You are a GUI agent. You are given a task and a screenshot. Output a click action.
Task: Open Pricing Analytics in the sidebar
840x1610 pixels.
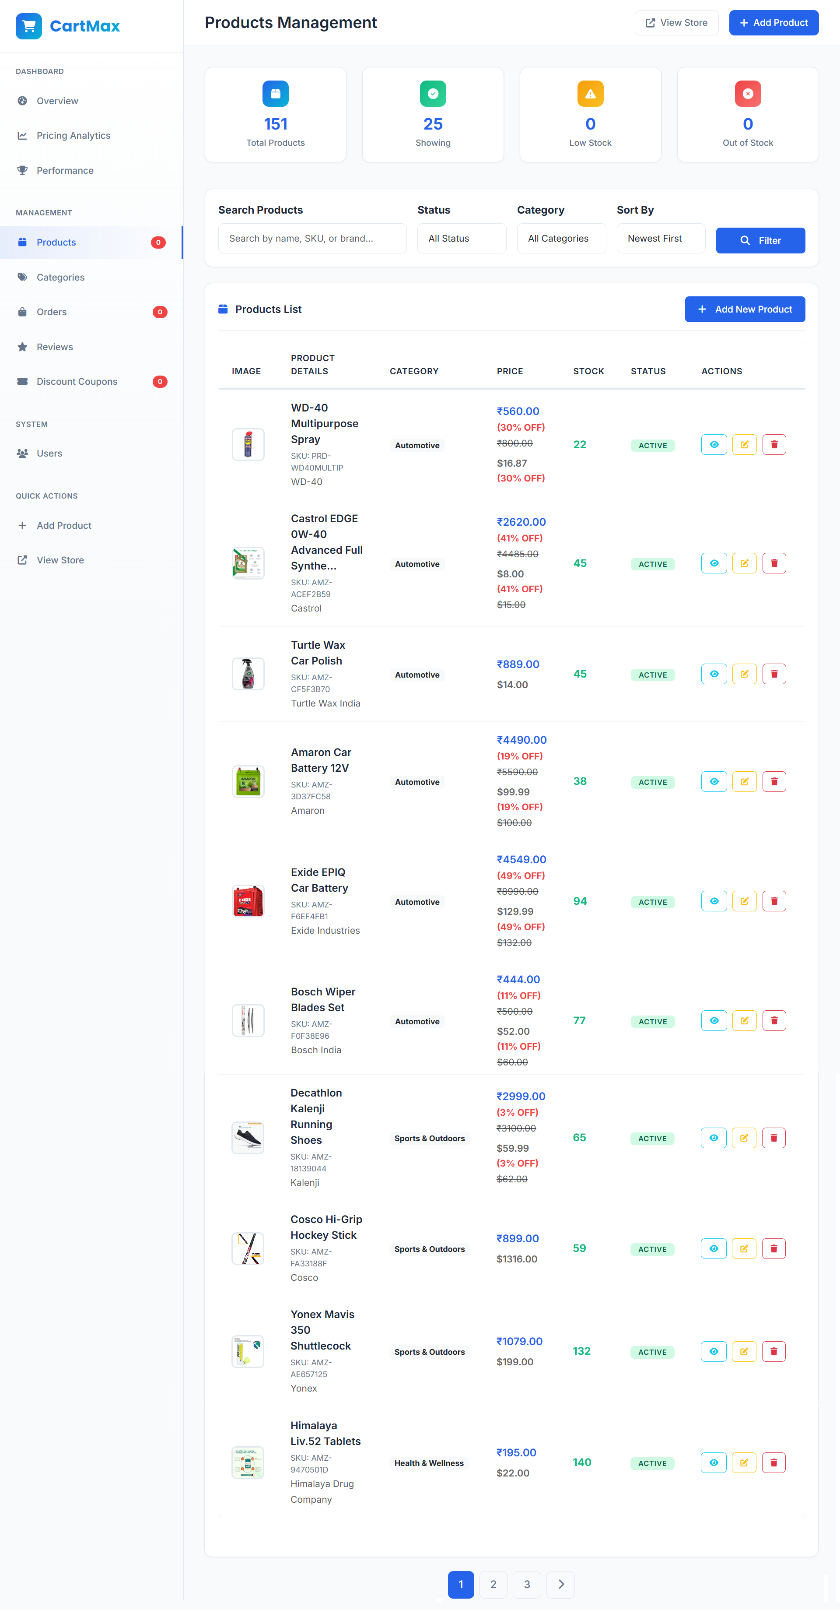tap(91, 136)
